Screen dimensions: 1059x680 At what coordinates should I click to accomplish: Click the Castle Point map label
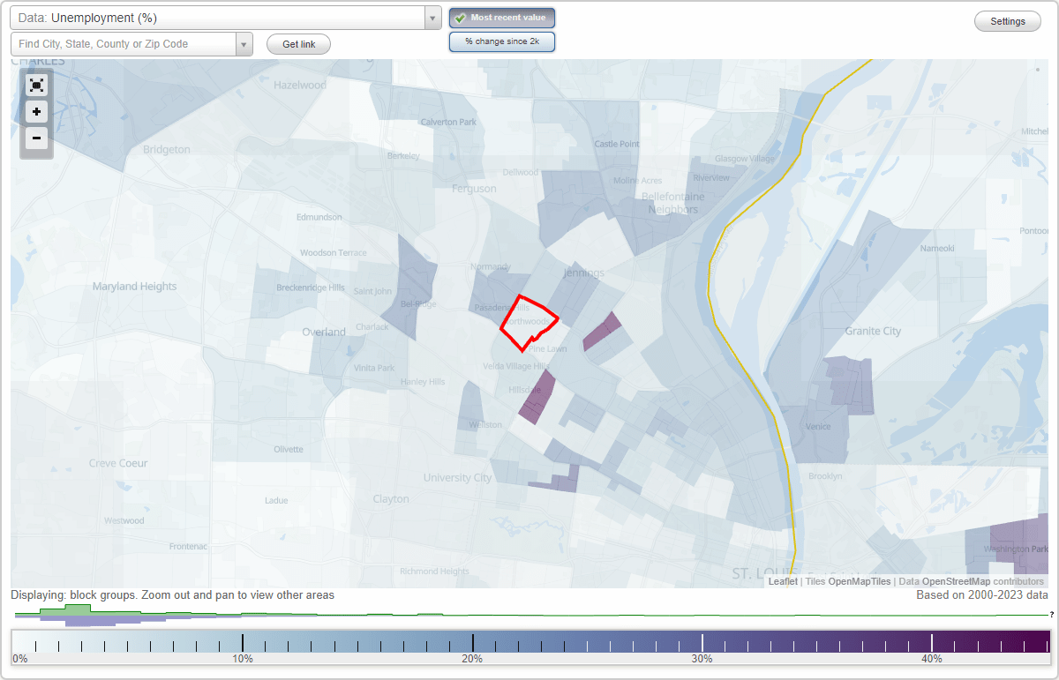[x=617, y=145]
